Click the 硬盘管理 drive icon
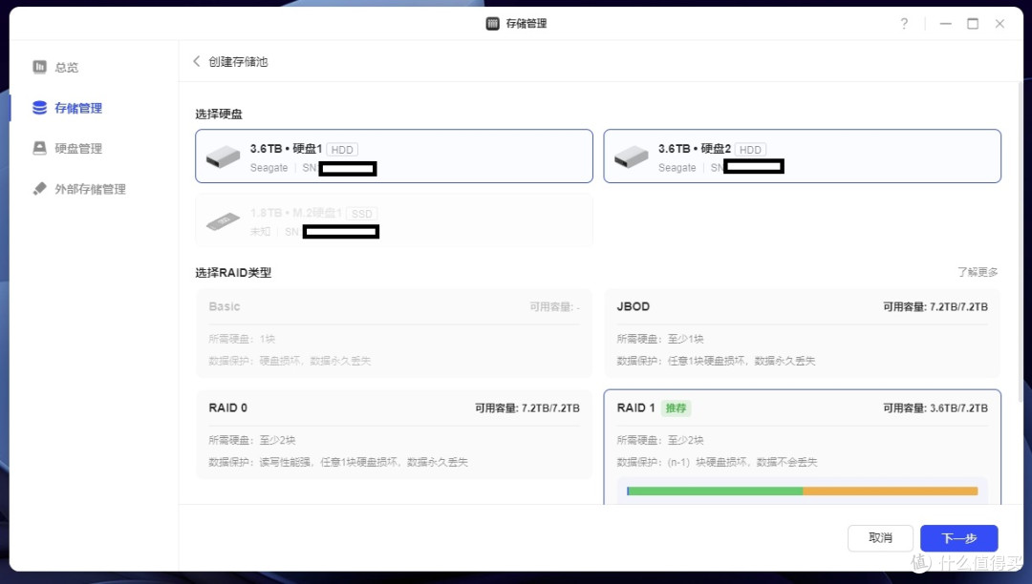 39,148
